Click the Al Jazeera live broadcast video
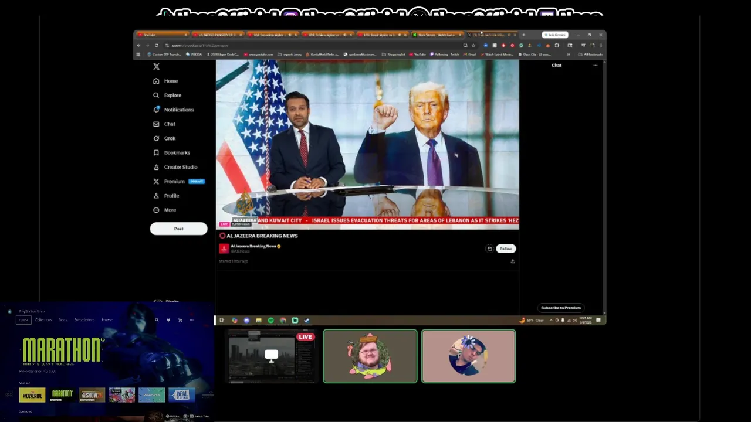The image size is (751, 422). point(367,144)
